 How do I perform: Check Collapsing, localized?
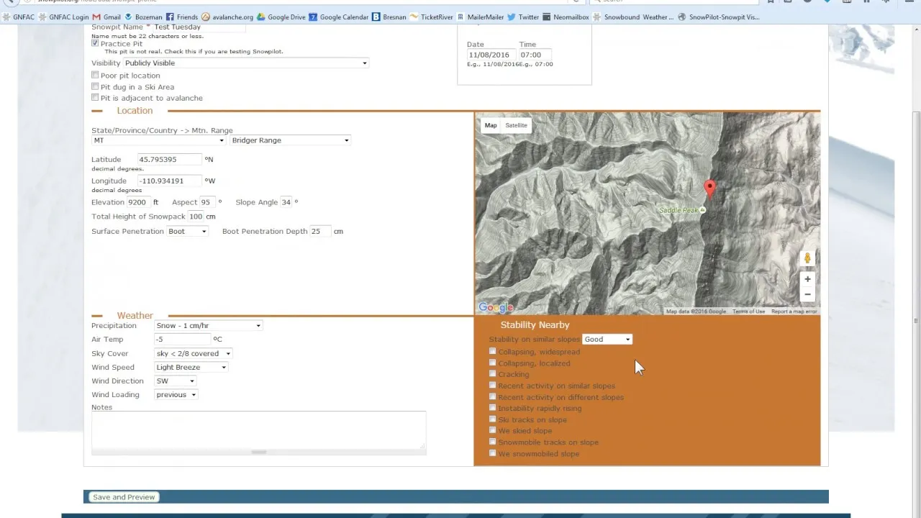493,363
